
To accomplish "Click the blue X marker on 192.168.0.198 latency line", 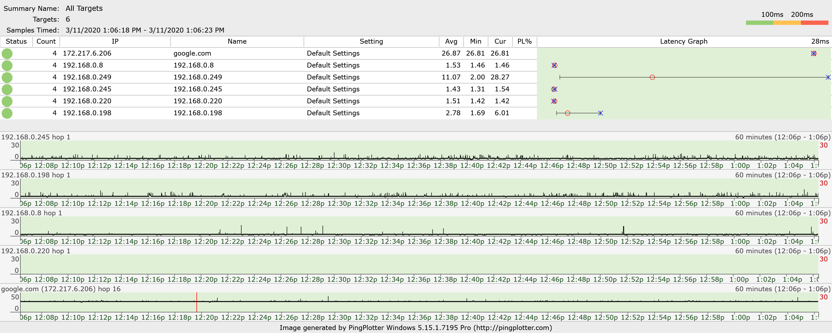I will point(600,113).
